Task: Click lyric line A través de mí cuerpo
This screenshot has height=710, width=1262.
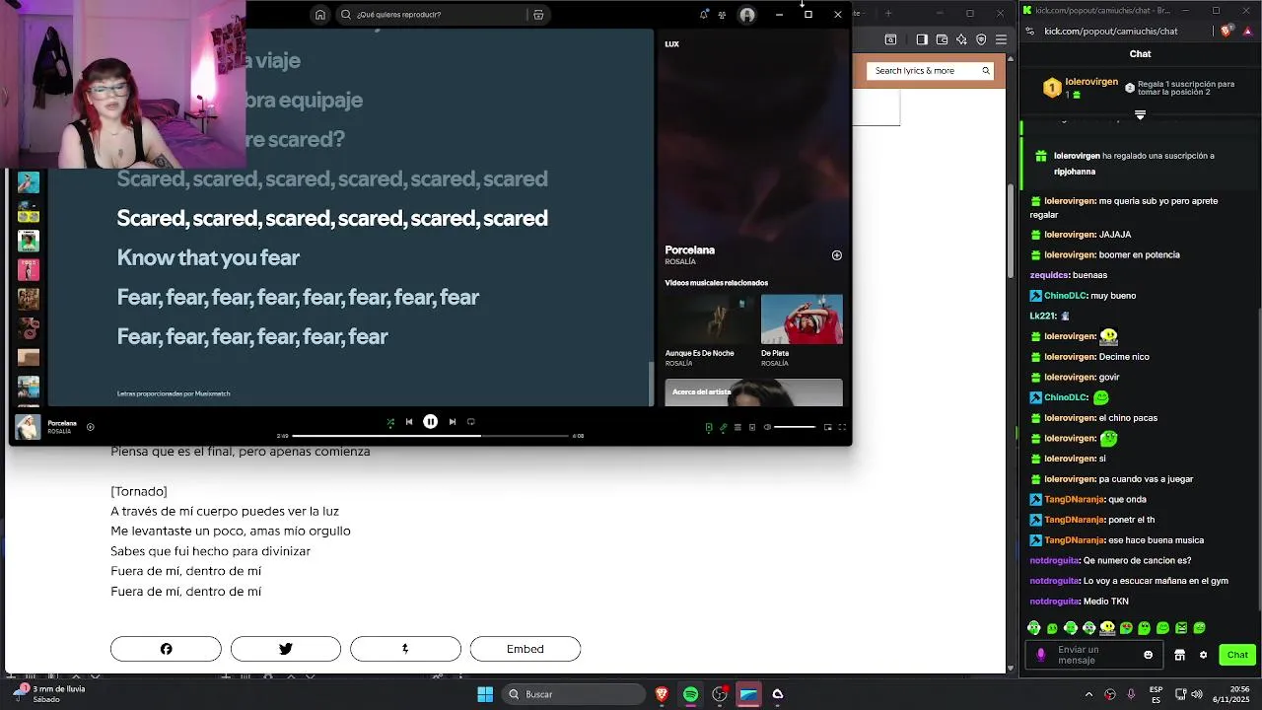Action: (x=225, y=511)
